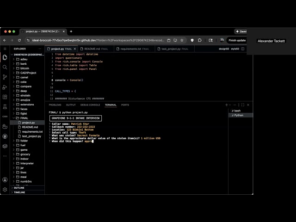Expand the TIMELINE section

pos(28,192)
